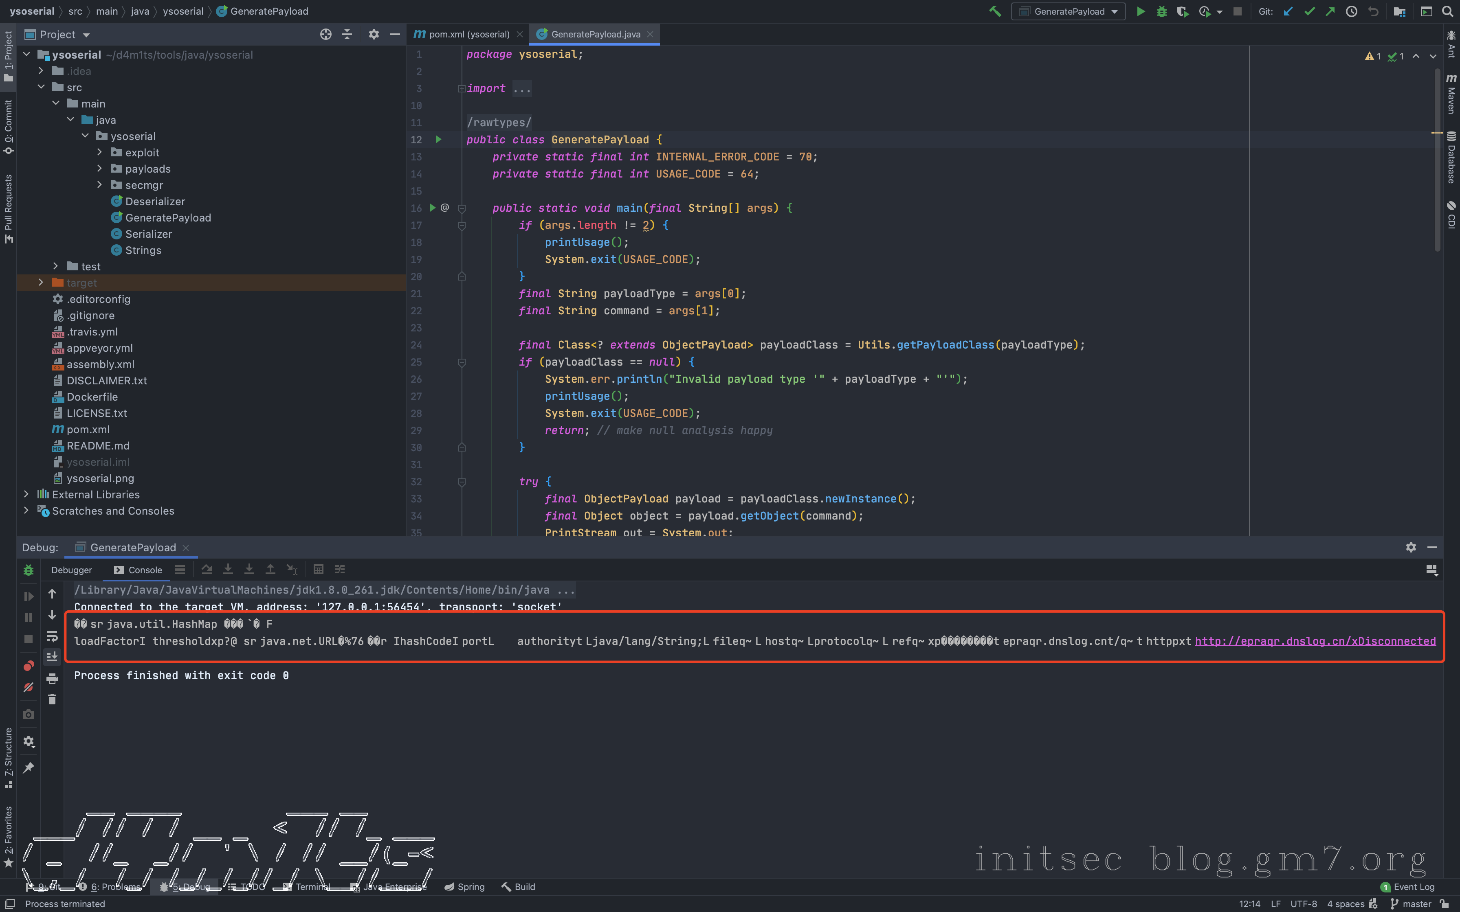The image size is (1460, 912).
Task: Expand the External Libraries node
Action: click(26, 495)
